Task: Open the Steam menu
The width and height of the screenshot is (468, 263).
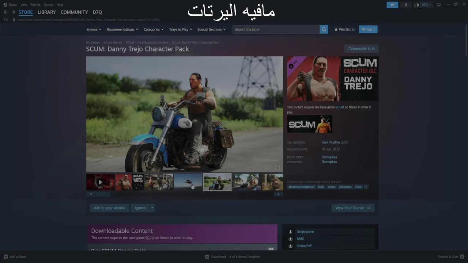Action: pos(10,5)
